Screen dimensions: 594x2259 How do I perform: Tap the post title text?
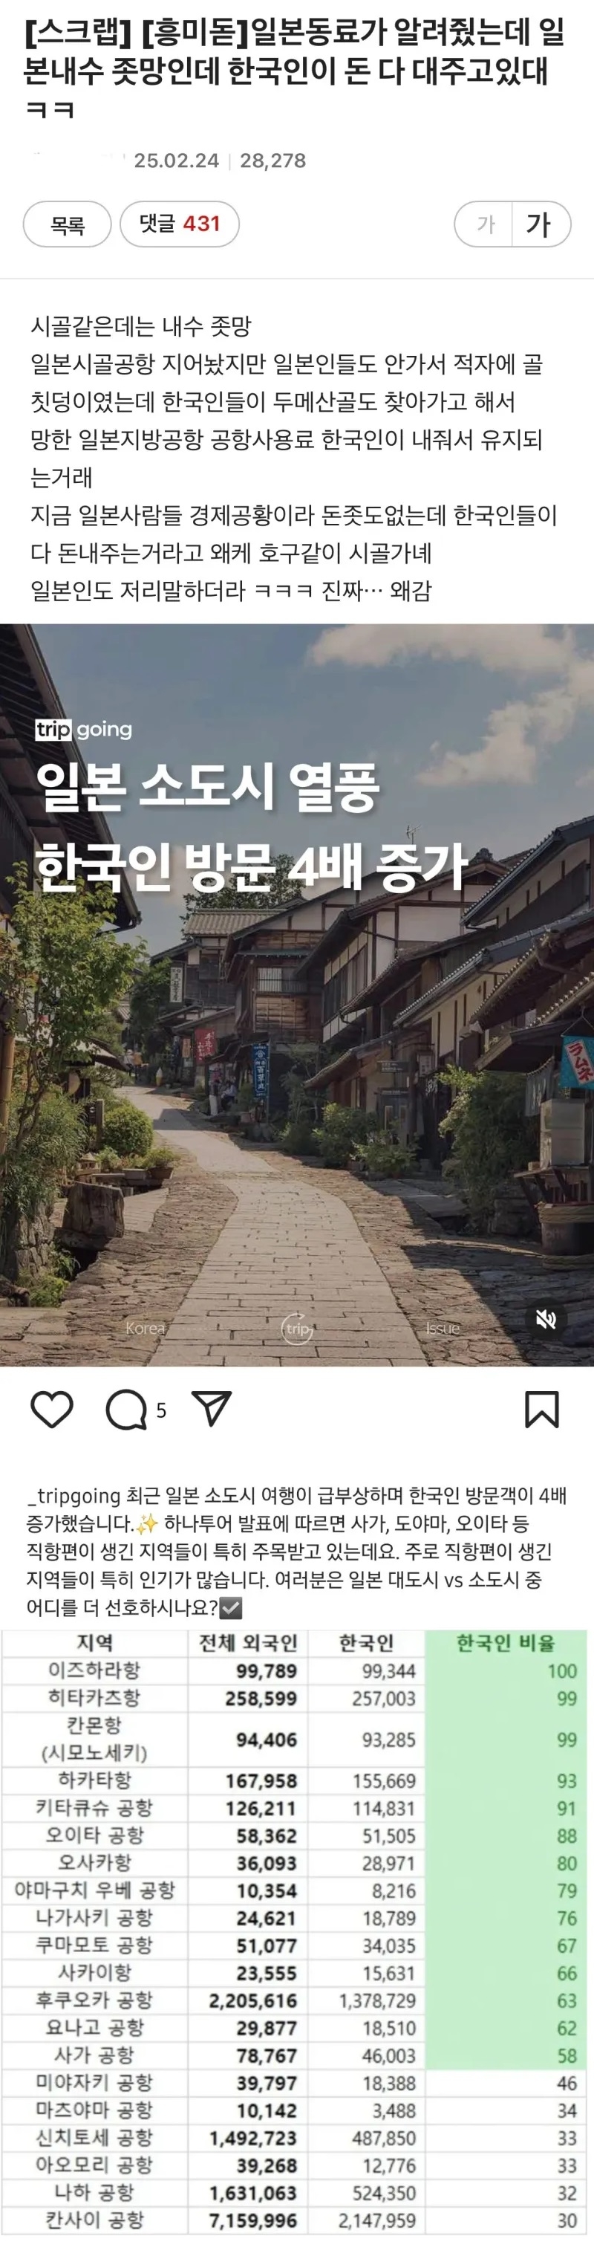click(293, 70)
